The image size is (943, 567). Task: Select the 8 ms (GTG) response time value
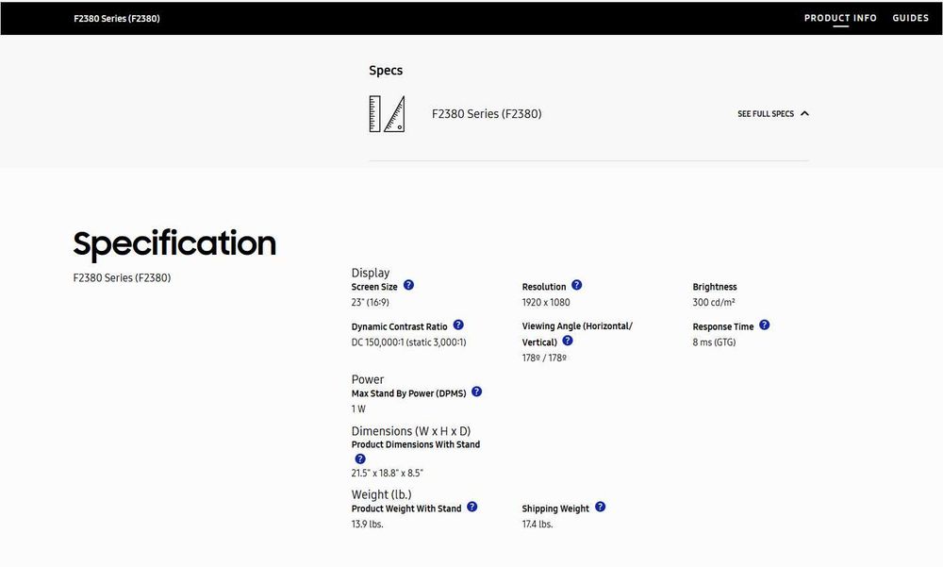point(714,342)
